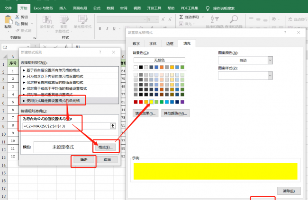Viewport: 308px width, 200px height.
Task: Open the 数字 tab in format dialog
Action: click(x=136, y=43)
